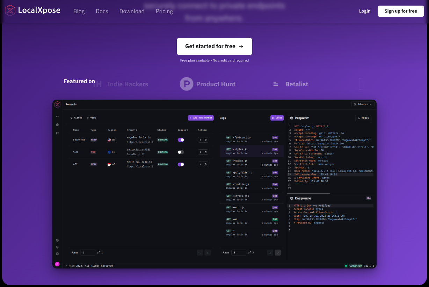Viewport: 429px width, 287px height.
Task: Disable Inspect for the Frontend tunnel
Action: point(181,140)
